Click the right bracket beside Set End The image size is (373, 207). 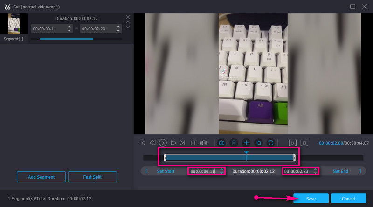360,171
